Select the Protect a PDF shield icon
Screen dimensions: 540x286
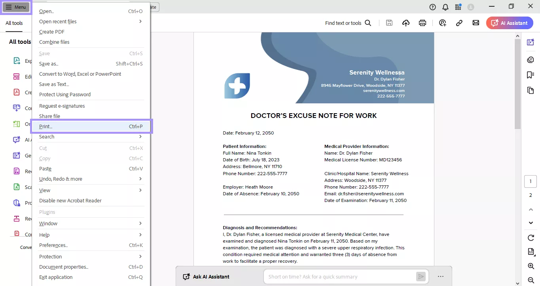(17, 203)
